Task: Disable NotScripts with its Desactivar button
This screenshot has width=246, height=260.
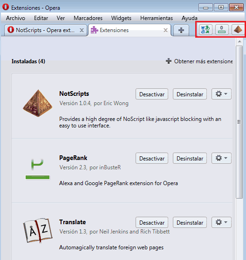Action: pos(152,94)
